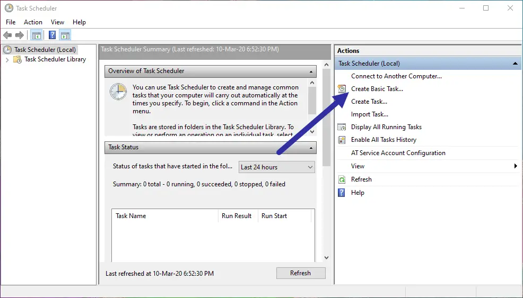Open the View menu in menu bar

pyautogui.click(x=57, y=22)
